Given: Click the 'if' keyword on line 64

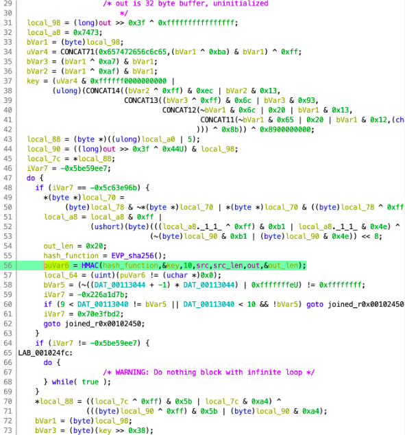Looking at the screenshot, I should pyautogui.click(x=39, y=343).
